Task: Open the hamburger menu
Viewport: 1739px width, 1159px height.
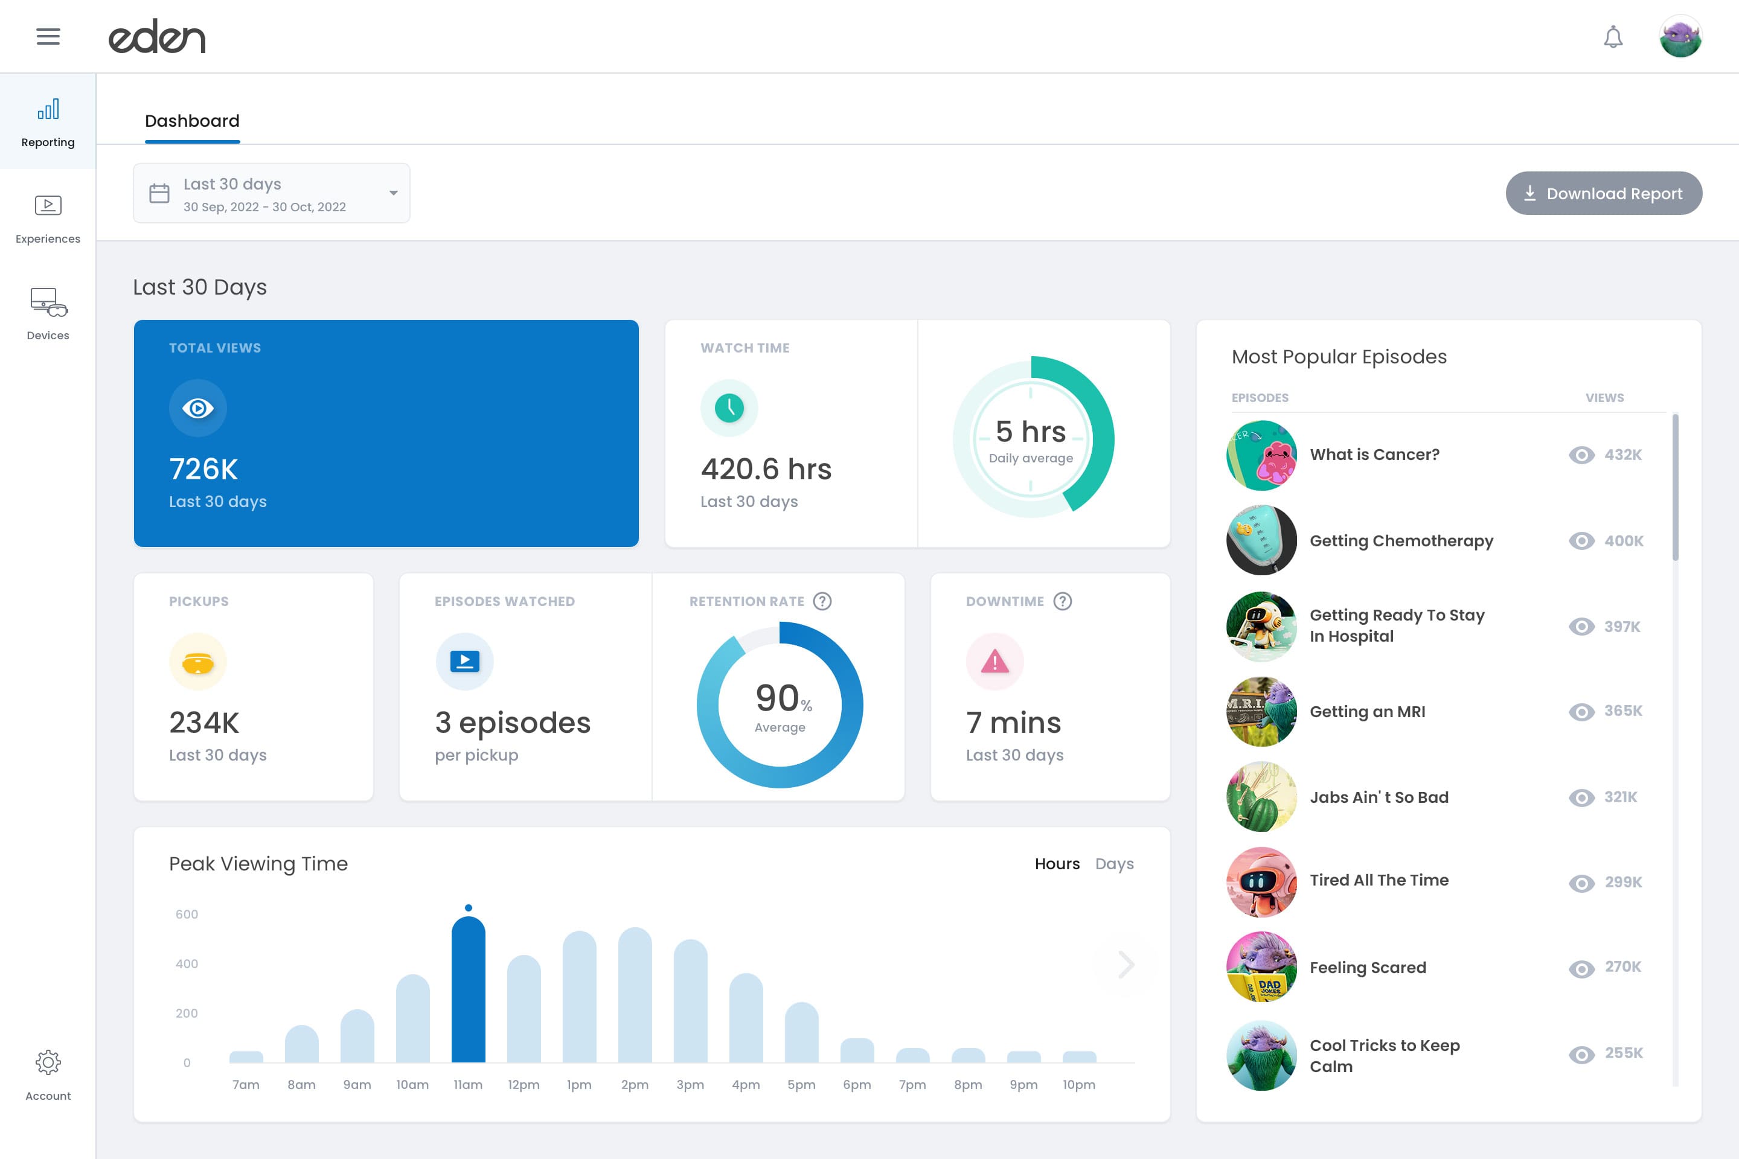Action: [x=48, y=36]
